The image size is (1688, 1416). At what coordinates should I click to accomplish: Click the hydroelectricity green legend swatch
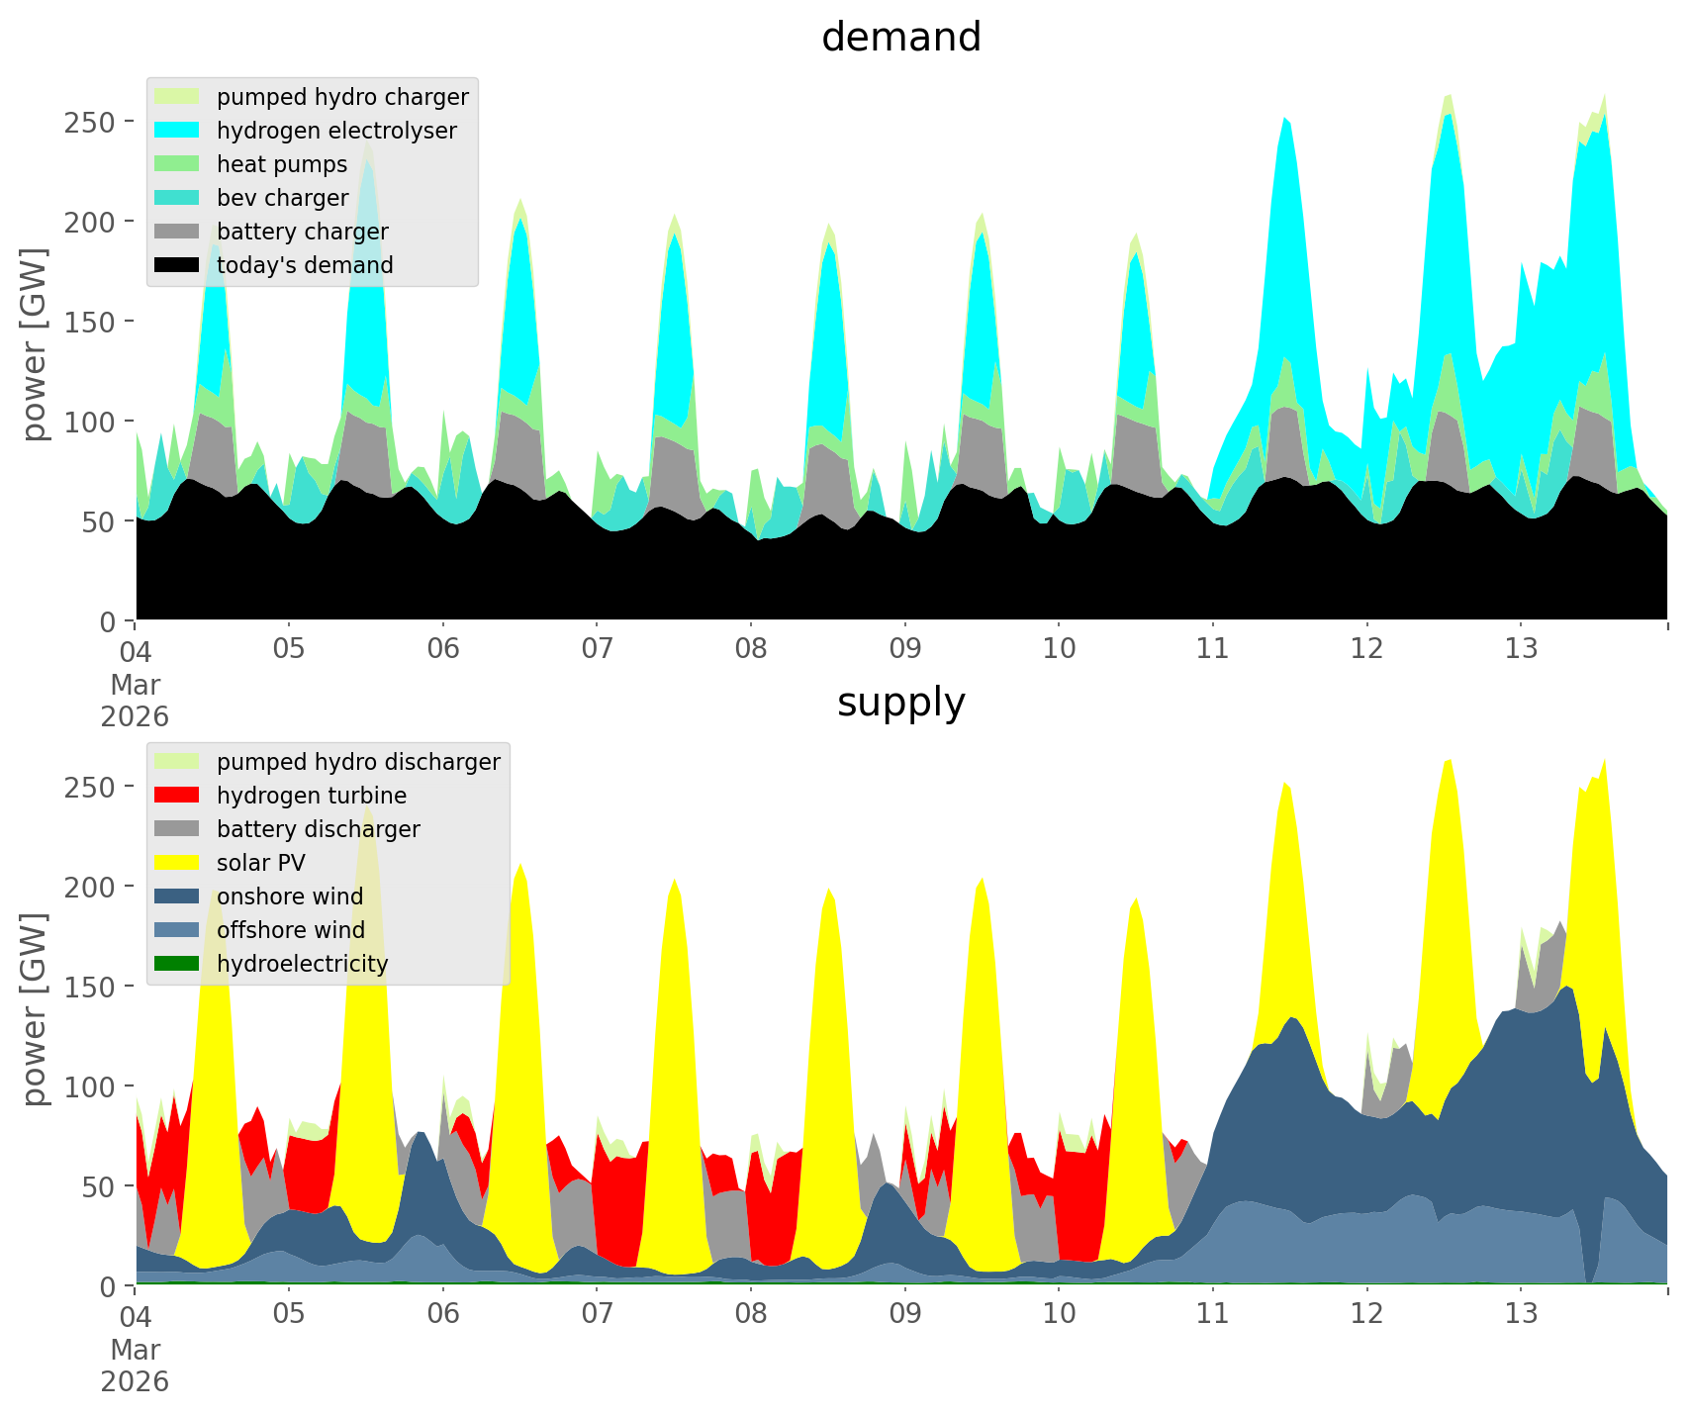click(x=177, y=964)
